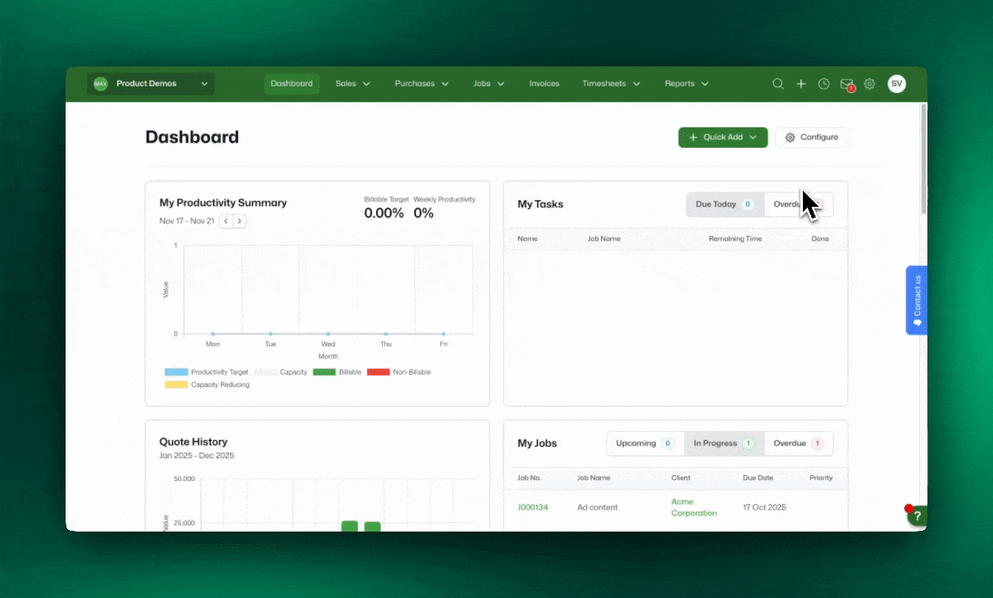Open job J000134 link
Viewport: 993px width, 598px height.
[x=533, y=507]
